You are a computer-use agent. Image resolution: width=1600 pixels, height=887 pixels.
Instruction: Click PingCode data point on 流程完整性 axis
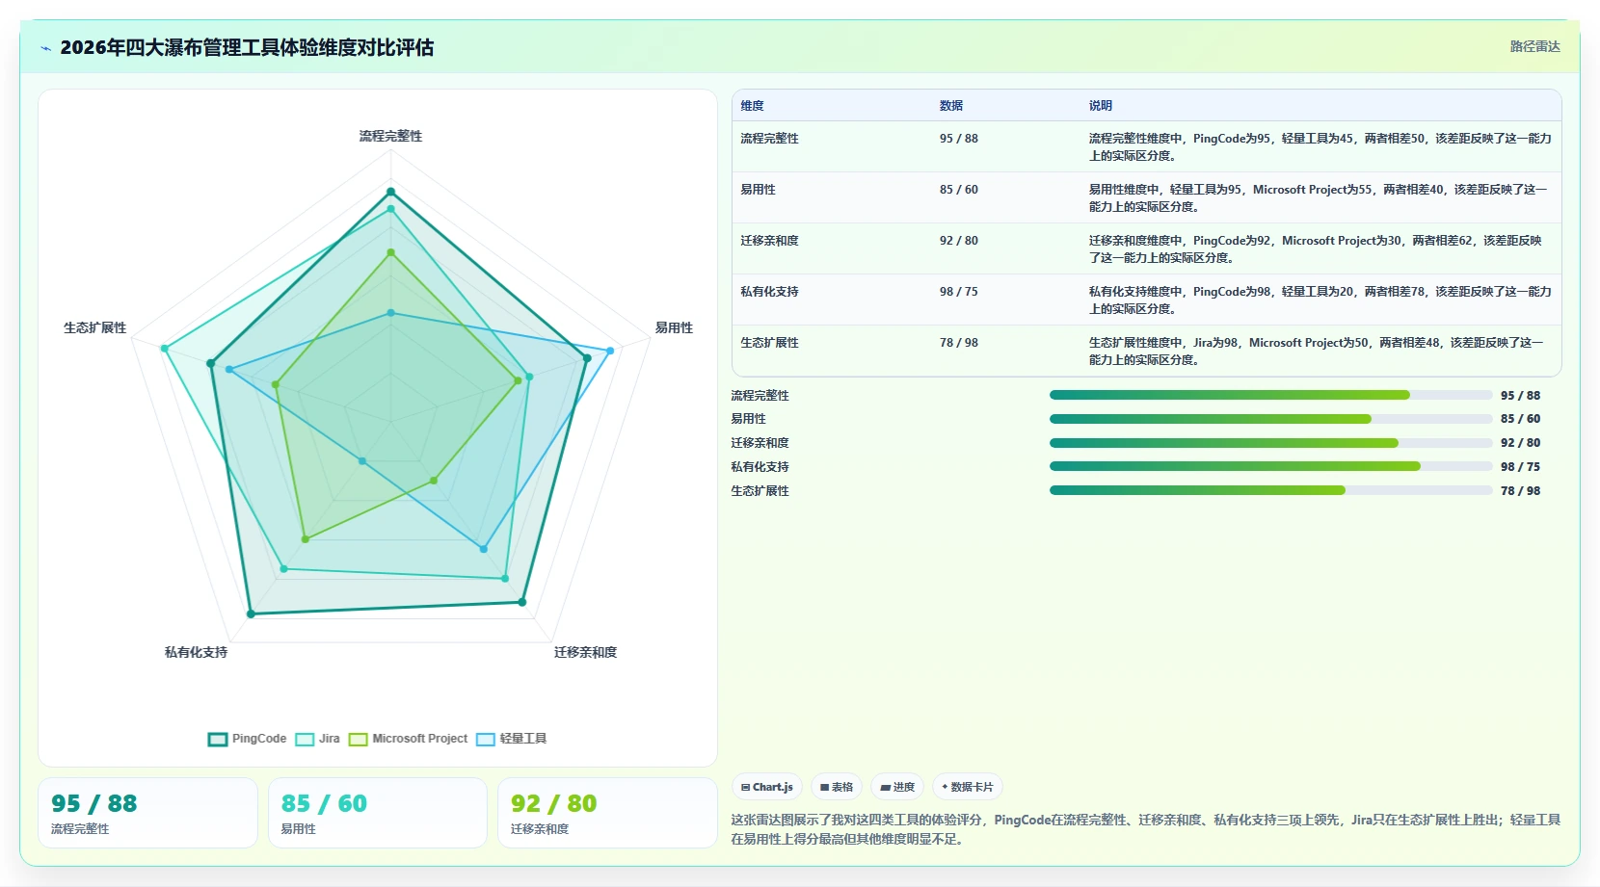(390, 192)
